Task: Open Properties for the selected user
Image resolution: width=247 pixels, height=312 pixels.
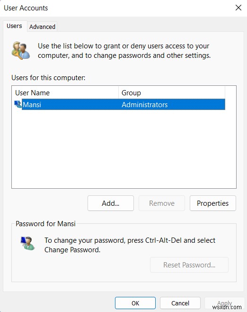Action: [213, 203]
